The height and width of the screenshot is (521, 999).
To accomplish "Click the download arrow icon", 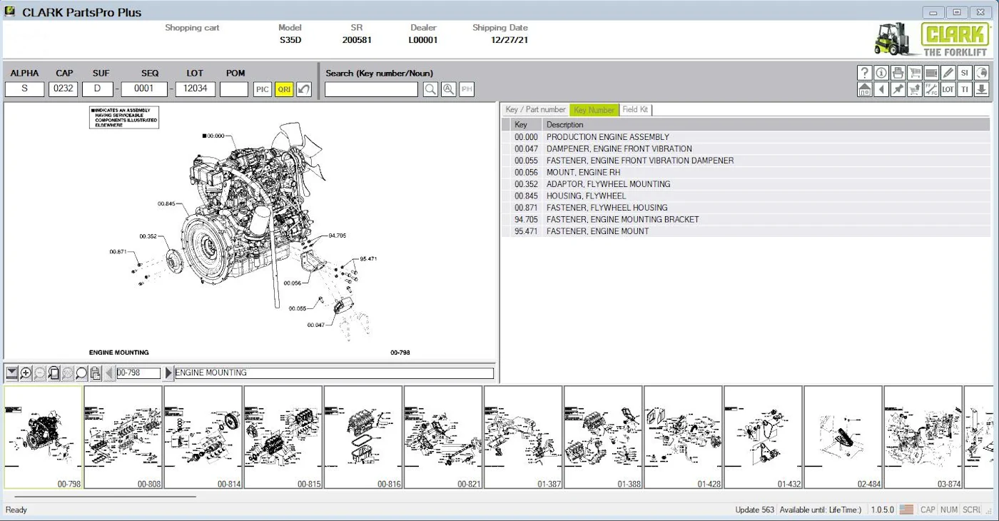I will [981, 89].
